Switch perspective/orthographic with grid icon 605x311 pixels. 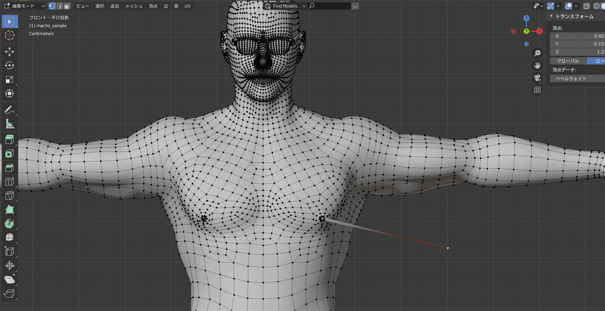point(537,90)
